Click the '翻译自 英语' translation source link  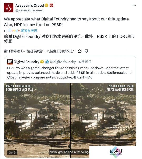[29, 31]
